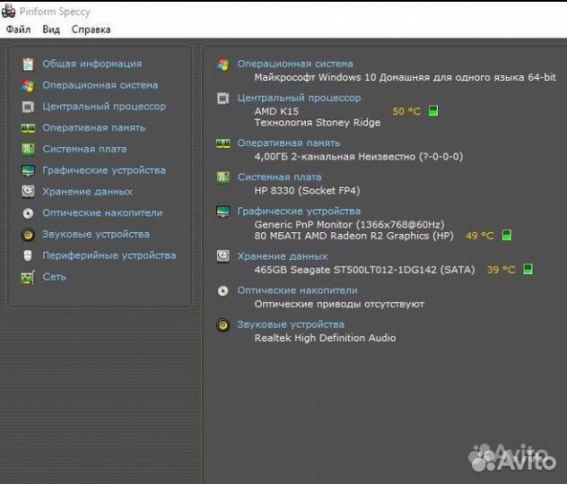Click the drive temperature 39 °C
The image size is (567, 484).
502,270
